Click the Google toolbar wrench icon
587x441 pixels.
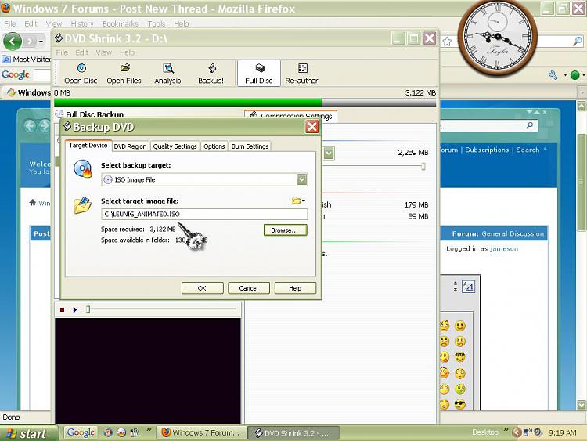point(553,75)
